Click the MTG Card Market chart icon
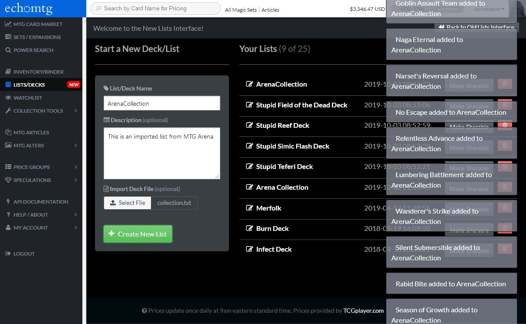This screenshot has height=324, width=526. [8, 24]
